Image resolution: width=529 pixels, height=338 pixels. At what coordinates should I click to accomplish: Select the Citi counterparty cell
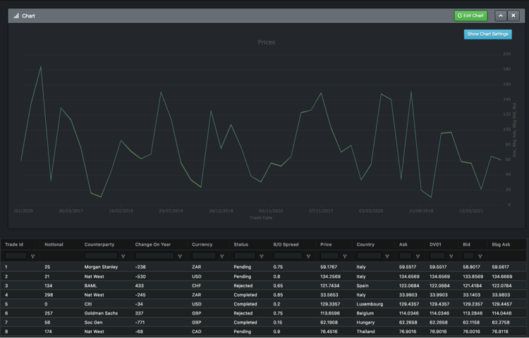point(88,304)
